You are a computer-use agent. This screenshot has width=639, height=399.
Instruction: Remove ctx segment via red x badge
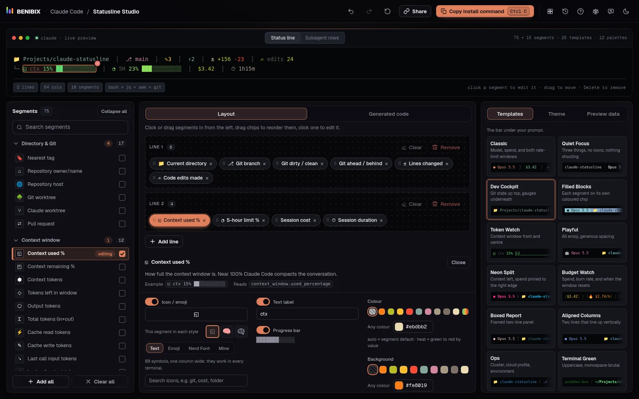(97, 63)
